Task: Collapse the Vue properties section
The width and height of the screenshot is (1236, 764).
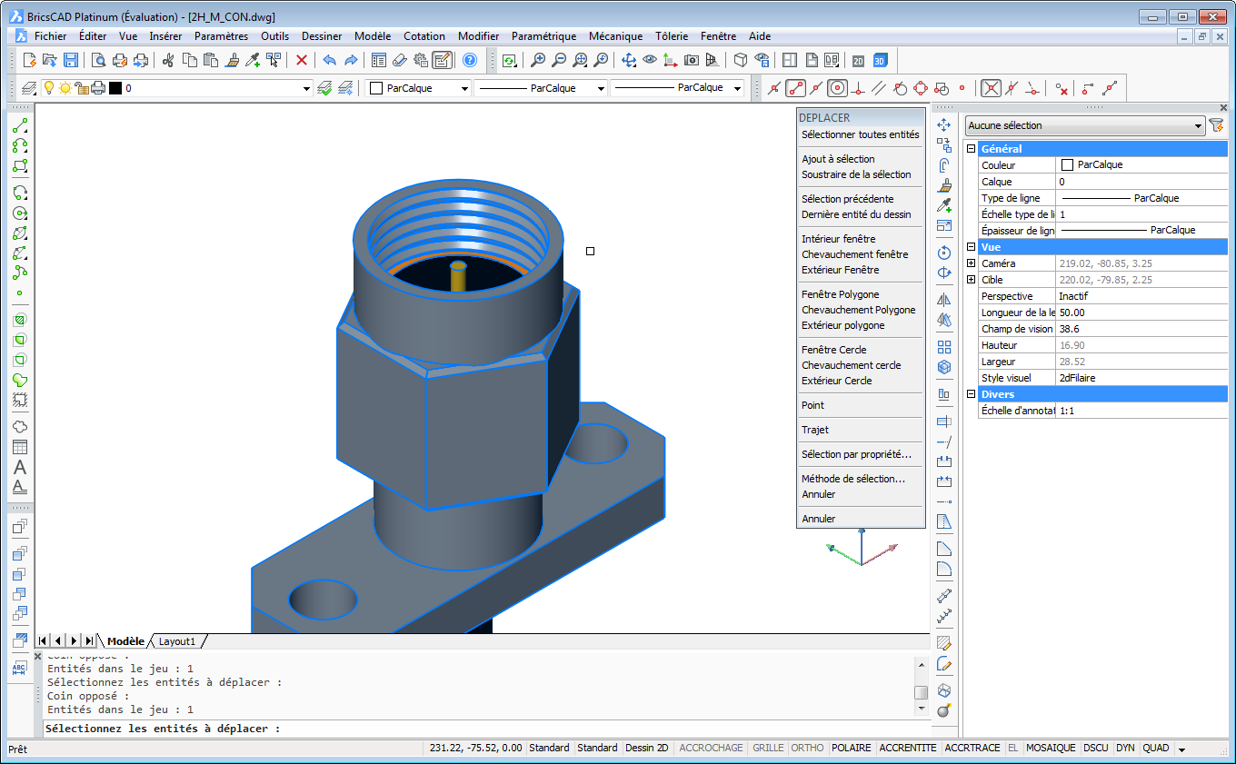Action: tap(971, 247)
